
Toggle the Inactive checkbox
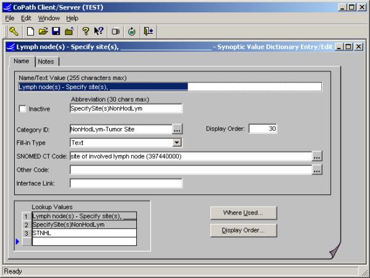[x=23, y=109]
